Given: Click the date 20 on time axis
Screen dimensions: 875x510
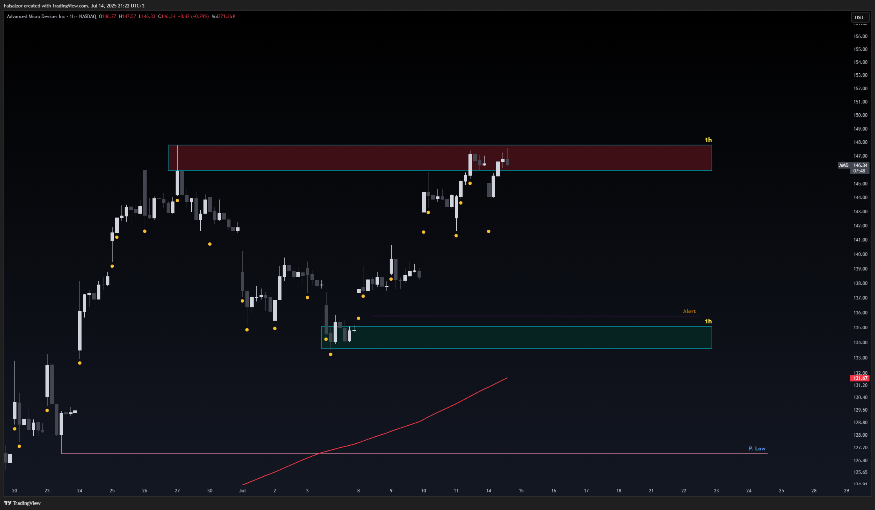Looking at the screenshot, I should pos(15,491).
